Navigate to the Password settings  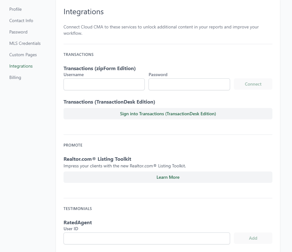point(18,32)
